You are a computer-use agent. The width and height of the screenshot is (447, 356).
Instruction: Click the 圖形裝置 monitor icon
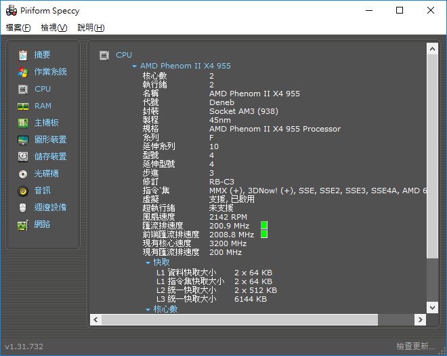pos(23,140)
